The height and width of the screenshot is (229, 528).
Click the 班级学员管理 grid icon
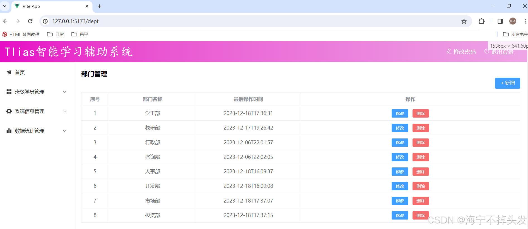[x=9, y=92]
